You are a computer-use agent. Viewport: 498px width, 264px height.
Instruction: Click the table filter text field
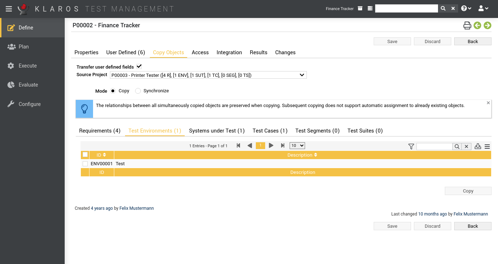point(434,147)
